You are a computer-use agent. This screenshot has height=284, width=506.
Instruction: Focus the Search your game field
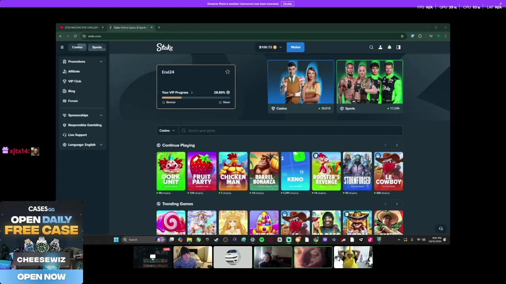tap(291, 131)
